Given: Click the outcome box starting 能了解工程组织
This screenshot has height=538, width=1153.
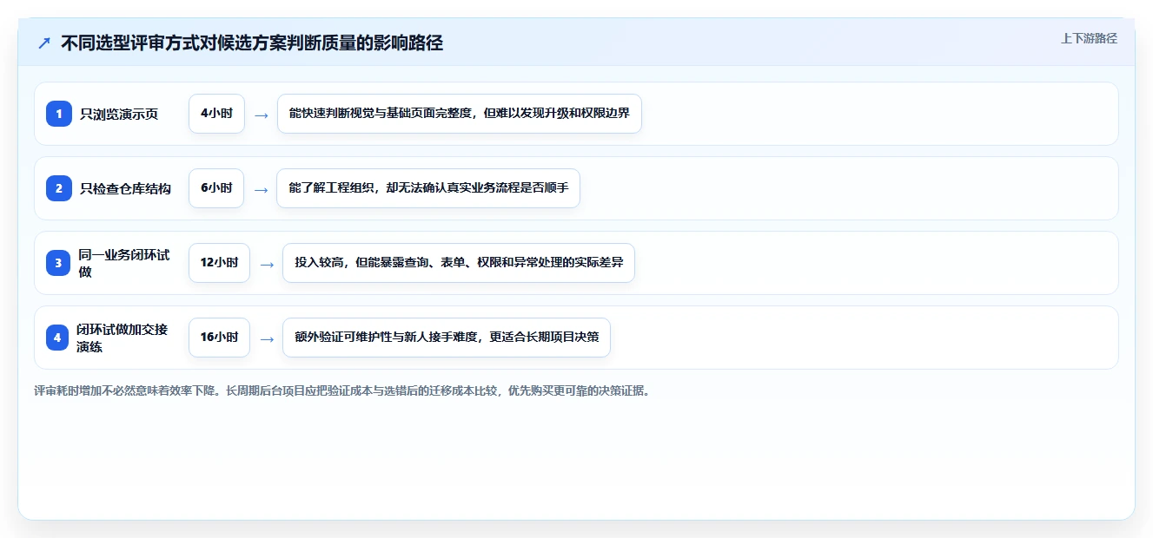Looking at the screenshot, I should coord(428,188).
